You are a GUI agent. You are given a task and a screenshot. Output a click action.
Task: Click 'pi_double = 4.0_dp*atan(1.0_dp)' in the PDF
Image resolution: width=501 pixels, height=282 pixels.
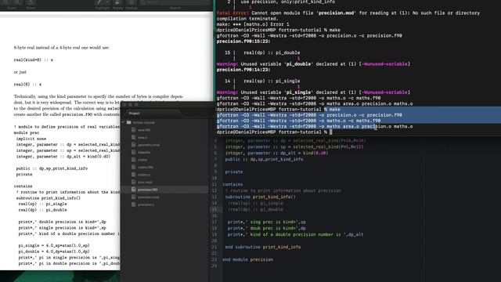click(54, 251)
